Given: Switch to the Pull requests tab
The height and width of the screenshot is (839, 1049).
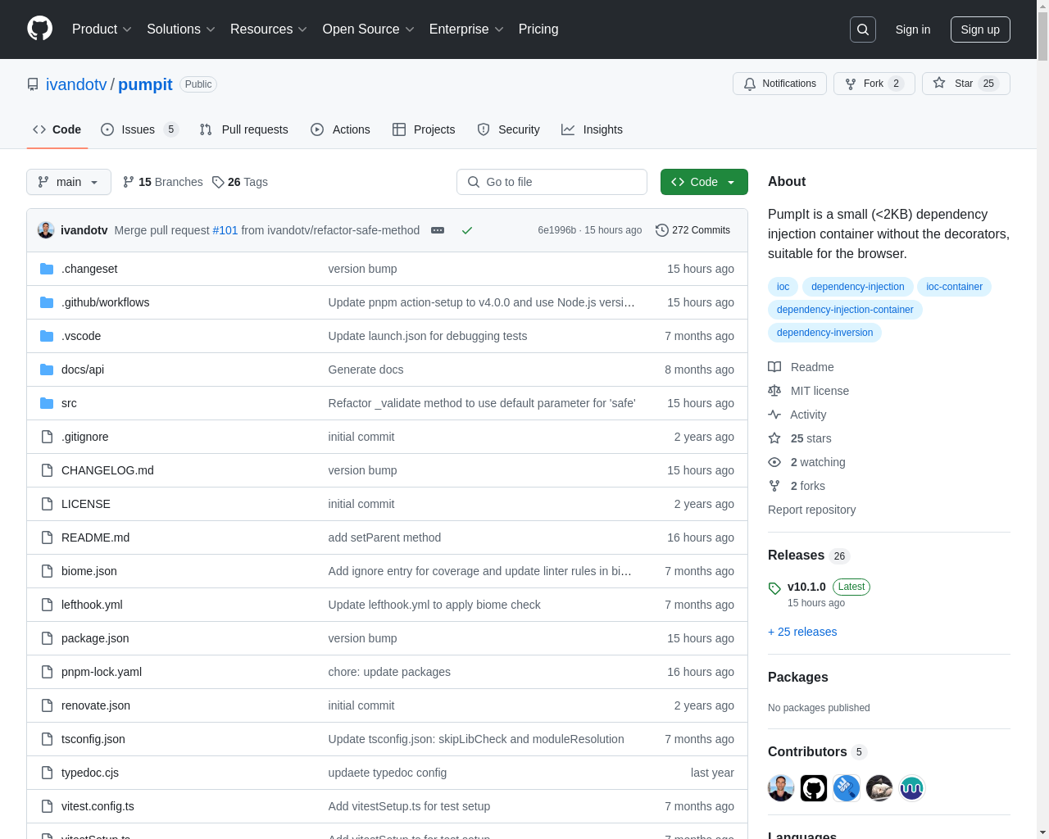Looking at the screenshot, I should pyautogui.click(x=244, y=129).
